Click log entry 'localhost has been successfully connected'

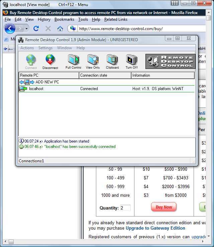[80, 147]
